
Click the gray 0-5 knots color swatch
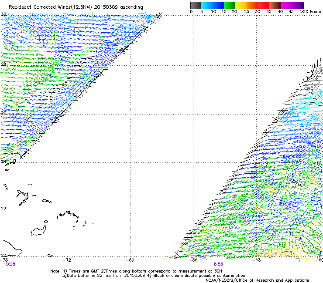[196, 5]
